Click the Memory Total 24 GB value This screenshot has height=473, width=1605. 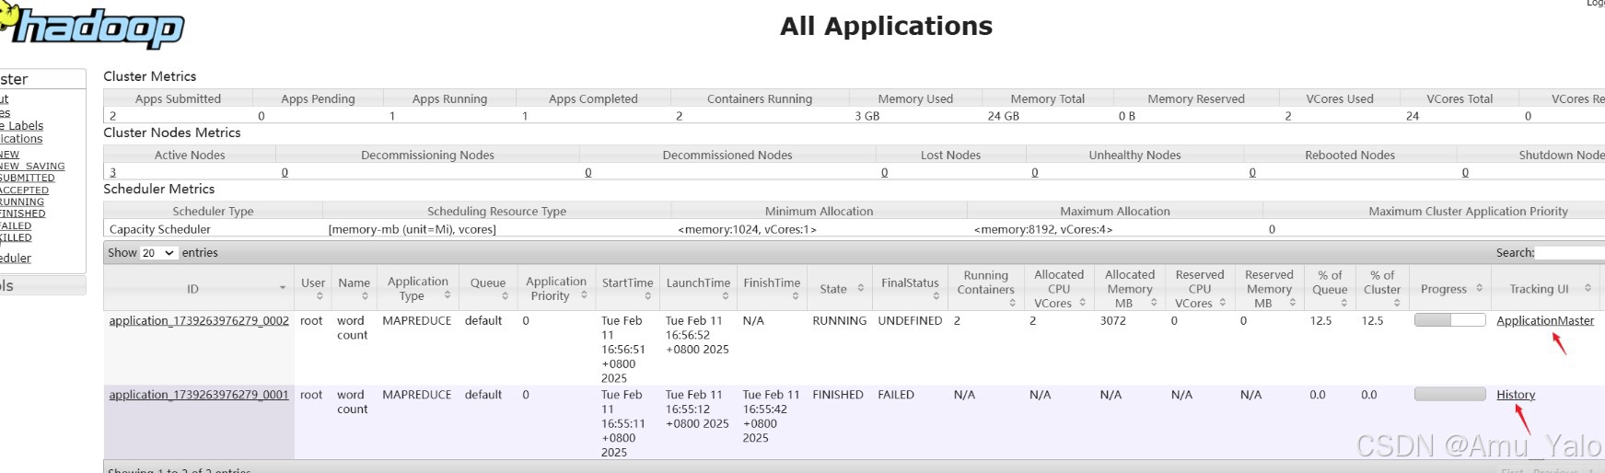tap(1004, 116)
